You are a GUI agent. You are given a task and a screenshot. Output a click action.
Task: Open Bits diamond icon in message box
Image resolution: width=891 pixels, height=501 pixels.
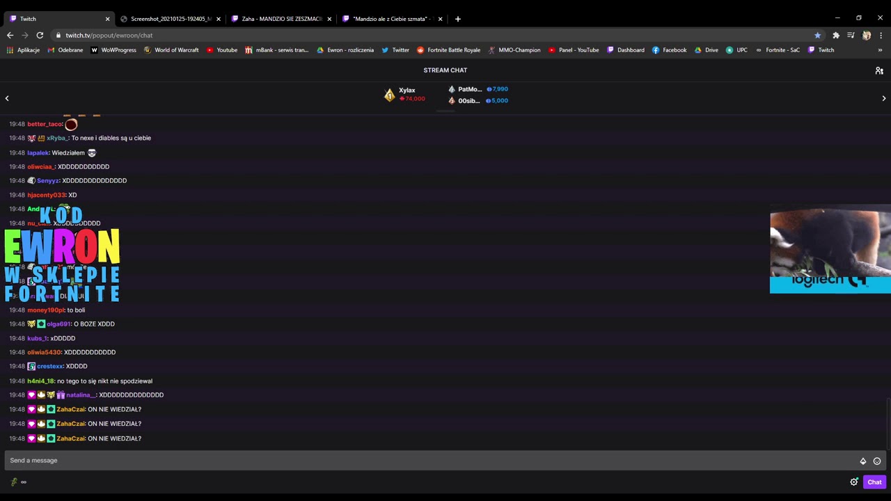863,461
